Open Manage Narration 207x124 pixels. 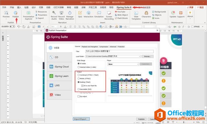click(x=70, y=15)
